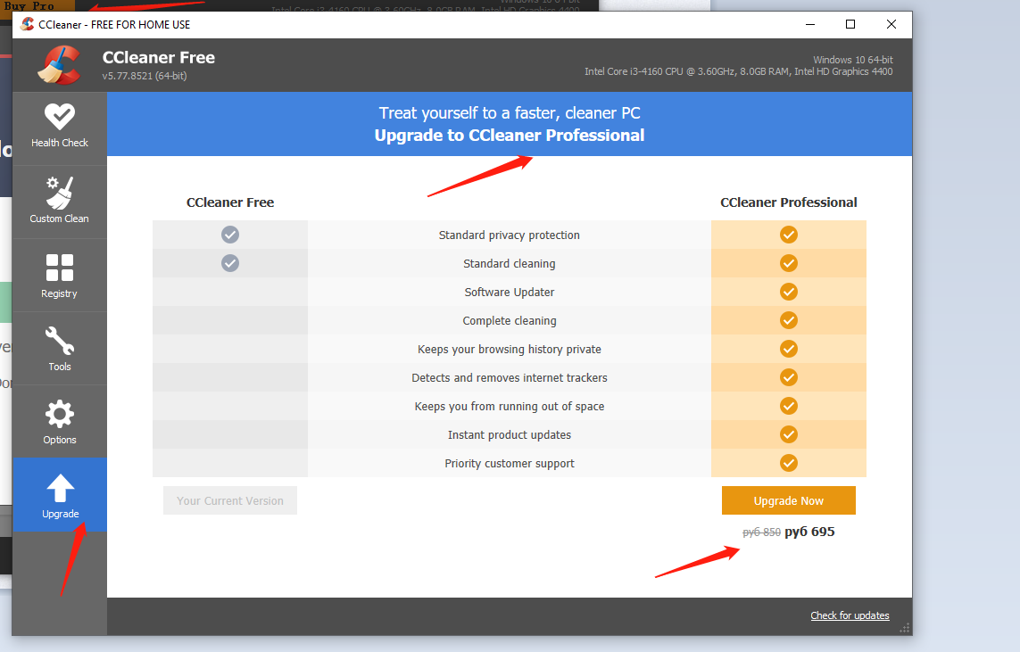The height and width of the screenshot is (652, 1020).
Task: Click 'Keeps your browsing history private' text
Action: 510,349
